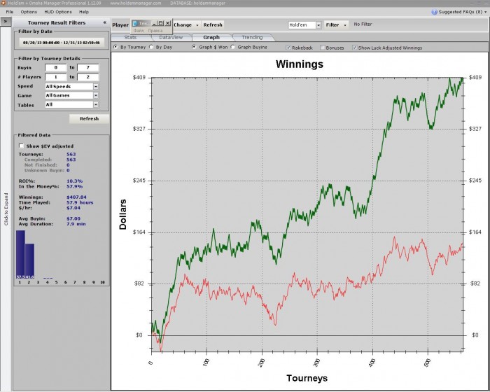The width and height of the screenshot is (490, 392).
Task: Click the Time Played 57.9 hours value
Action: pyautogui.click(x=80, y=202)
